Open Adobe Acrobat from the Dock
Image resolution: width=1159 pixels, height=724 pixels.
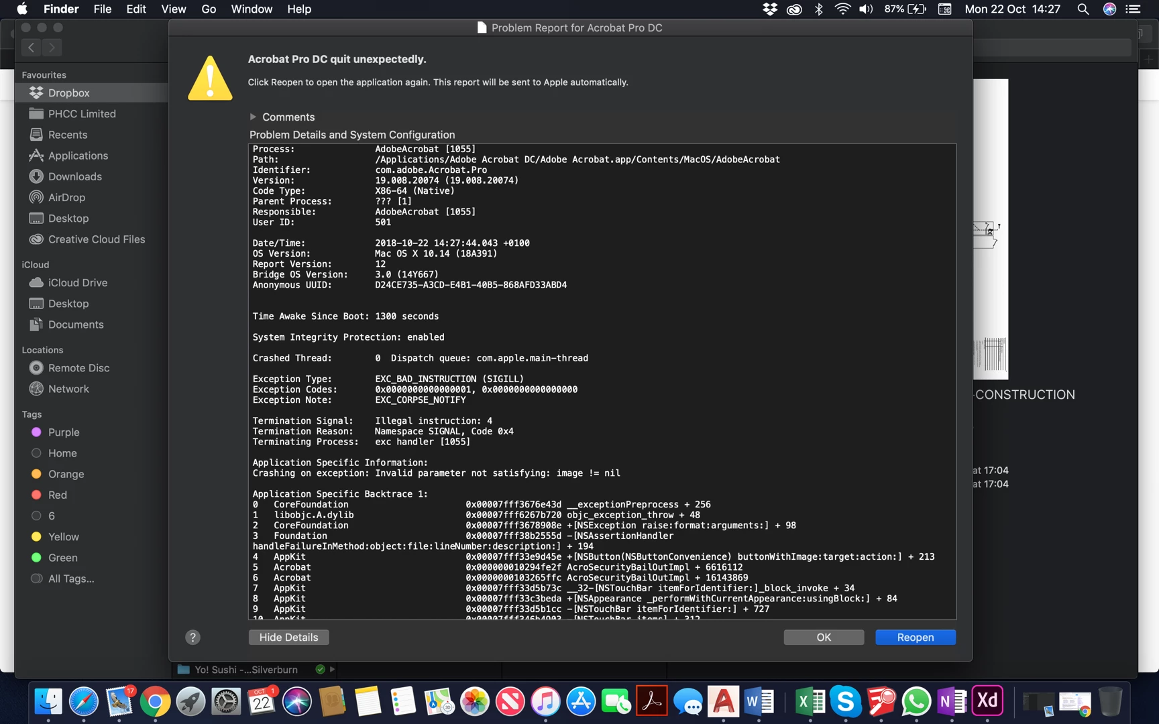tap(652, 701)
